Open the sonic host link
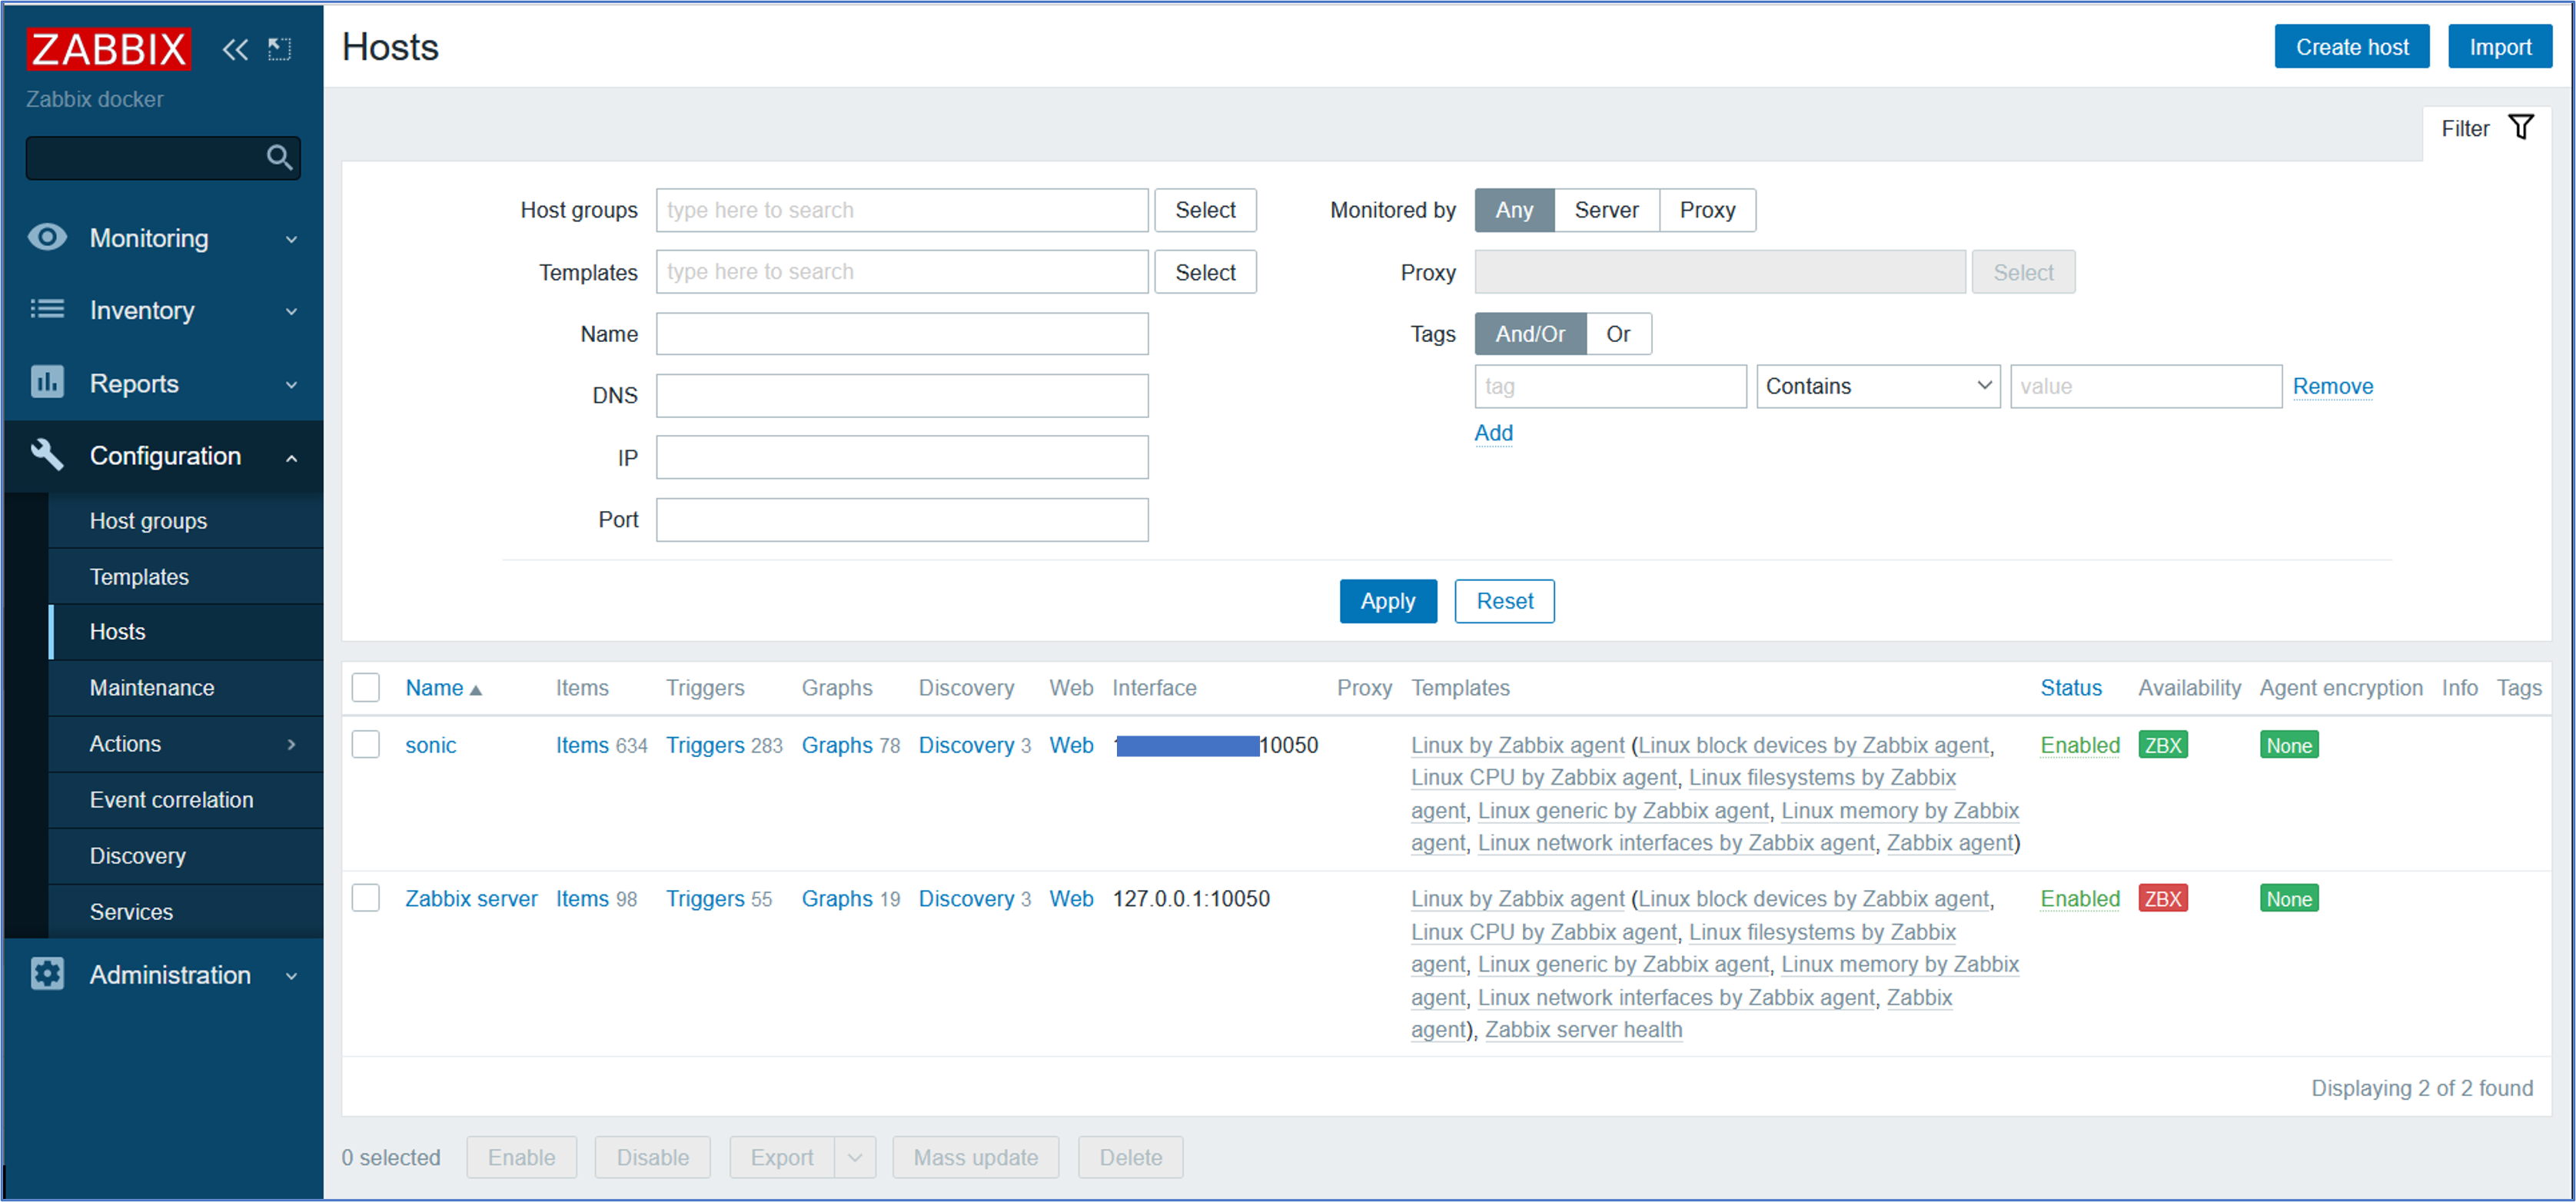 (x=431, y=745)
